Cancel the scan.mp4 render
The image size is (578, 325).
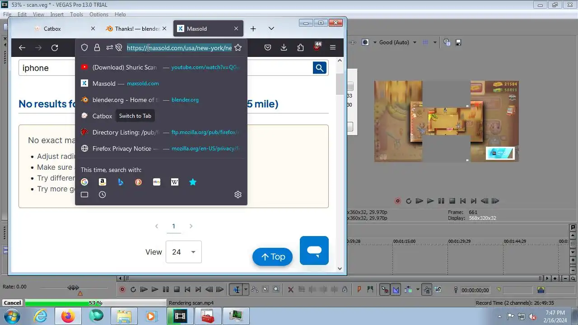12,303
